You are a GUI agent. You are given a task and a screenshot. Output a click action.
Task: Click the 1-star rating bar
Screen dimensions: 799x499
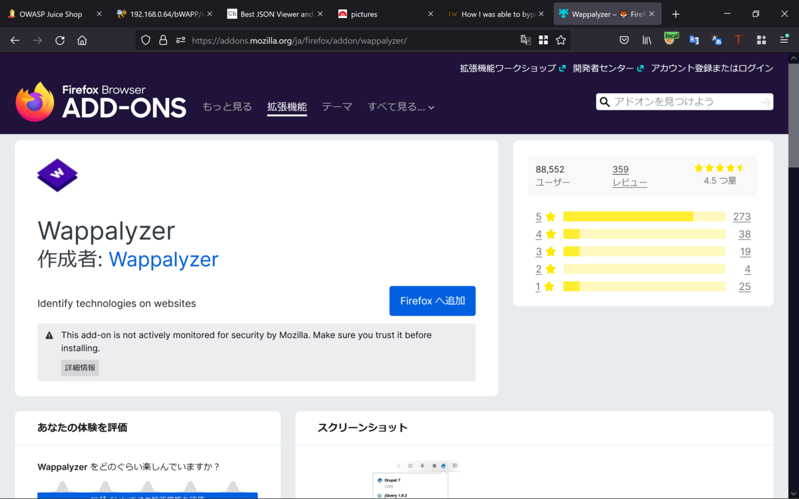click(644, 286)
